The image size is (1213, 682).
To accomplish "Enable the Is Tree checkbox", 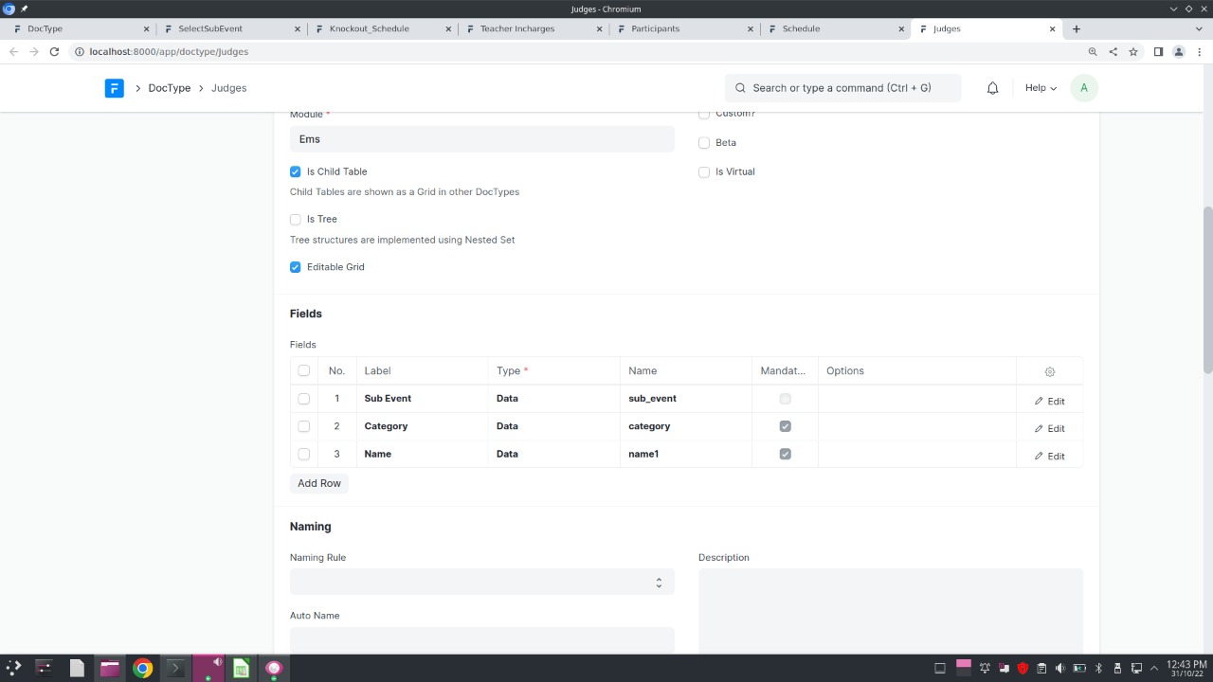I will pos(296,220).
